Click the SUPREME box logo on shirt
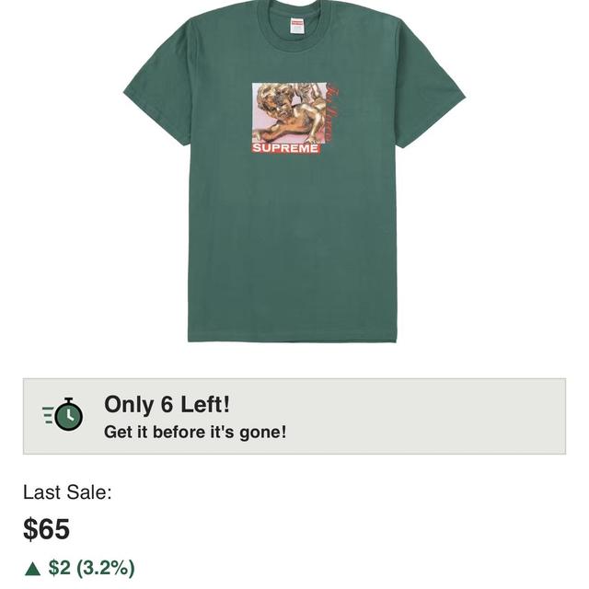Viewport: 589px width, 589px height. point(285,147)
